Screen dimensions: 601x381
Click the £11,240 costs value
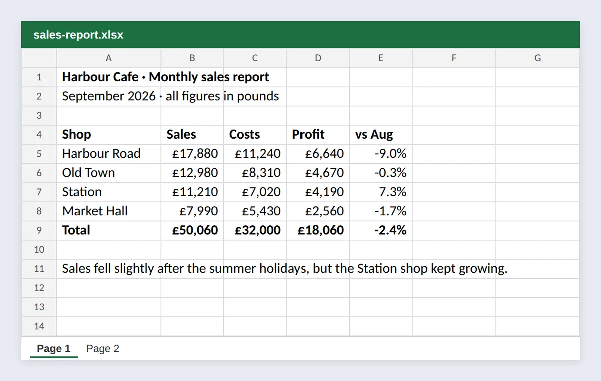(255, 154)
